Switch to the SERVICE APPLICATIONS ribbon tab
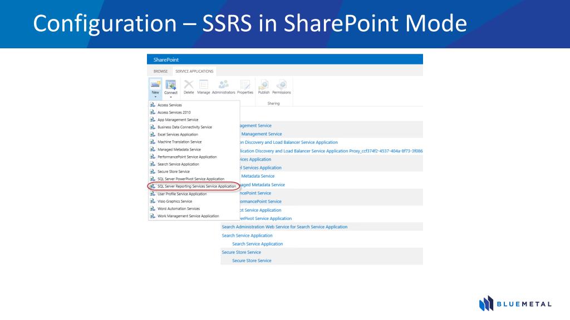570x320 pixels. click(194, 71)
